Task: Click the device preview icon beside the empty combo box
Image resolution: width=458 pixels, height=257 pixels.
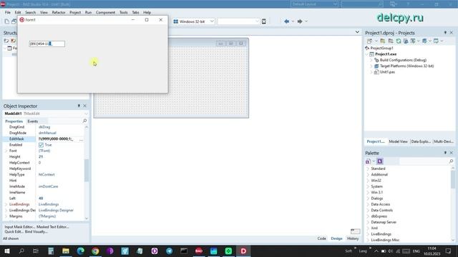Action: (264, 21)
